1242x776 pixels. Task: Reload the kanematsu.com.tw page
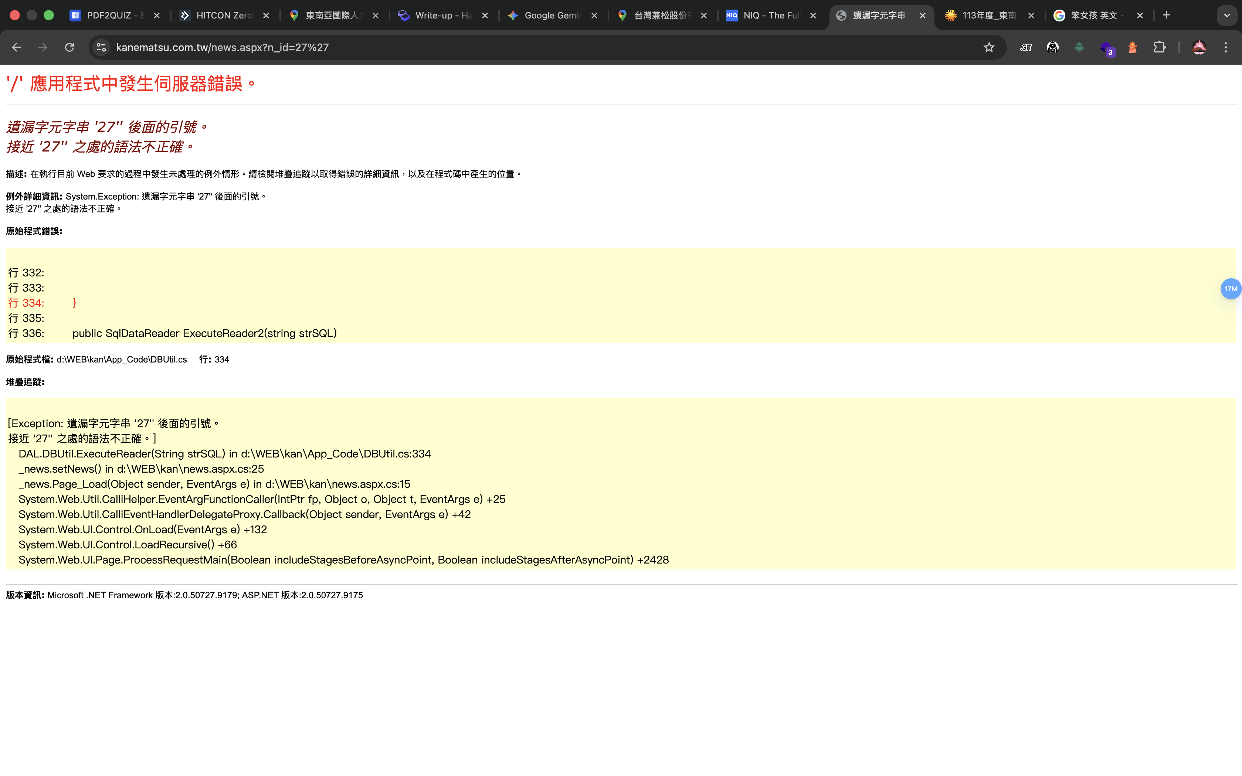pyautogui.click(x=69, y=47)
